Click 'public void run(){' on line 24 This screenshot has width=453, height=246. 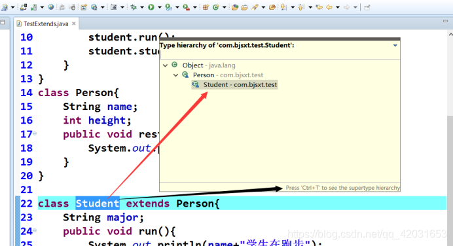click(x=119, y=231)
